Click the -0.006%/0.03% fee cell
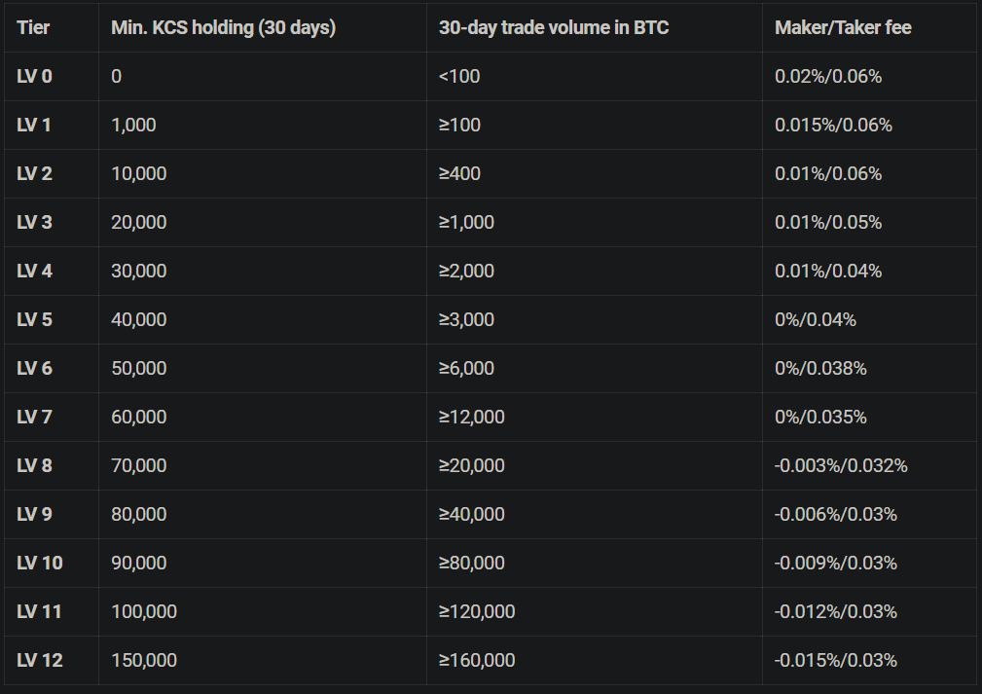 836,514
